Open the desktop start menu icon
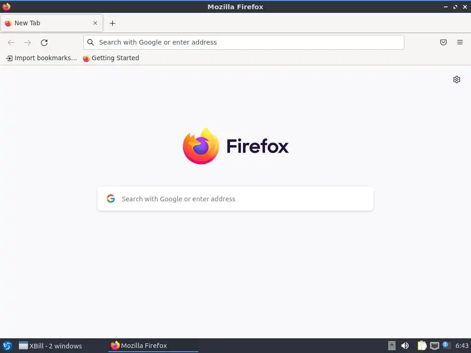471x353 pixels. (x=7, y=346)
